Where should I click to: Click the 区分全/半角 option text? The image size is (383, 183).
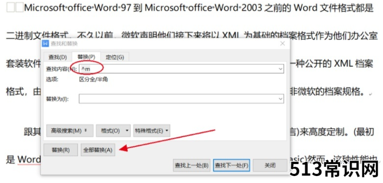(94, 79)
